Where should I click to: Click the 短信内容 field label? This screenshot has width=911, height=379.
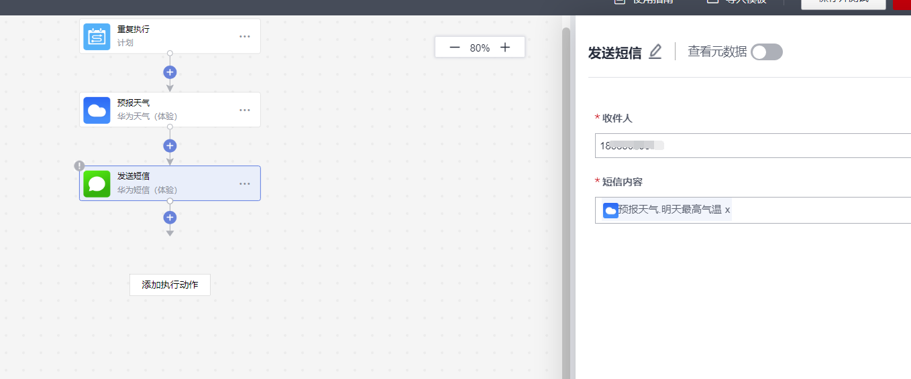pyautogui.click(x=623, y=182)
